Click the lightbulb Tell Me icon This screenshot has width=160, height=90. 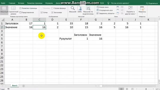[108, 3]
